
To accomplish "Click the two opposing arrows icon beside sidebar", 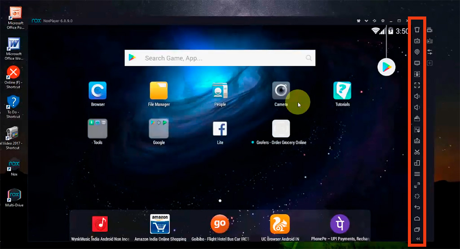I will tap(429, 52).
